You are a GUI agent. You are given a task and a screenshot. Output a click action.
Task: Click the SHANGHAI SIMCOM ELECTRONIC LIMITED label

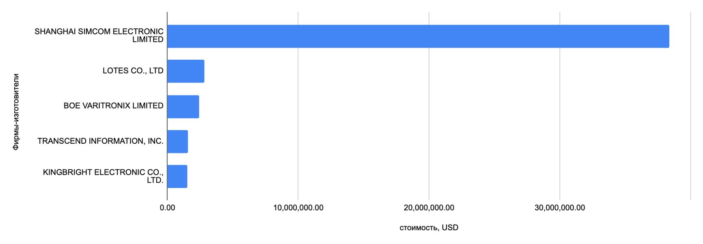pyautogui.click(x=99, y=35)
